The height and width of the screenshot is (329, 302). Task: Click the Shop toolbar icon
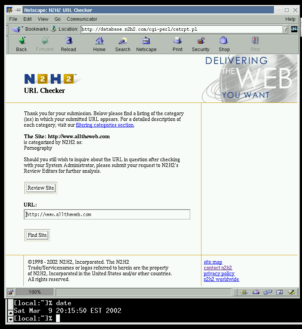pos(224,40)
